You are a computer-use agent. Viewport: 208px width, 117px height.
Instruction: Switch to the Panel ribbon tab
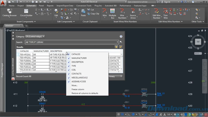41,5
